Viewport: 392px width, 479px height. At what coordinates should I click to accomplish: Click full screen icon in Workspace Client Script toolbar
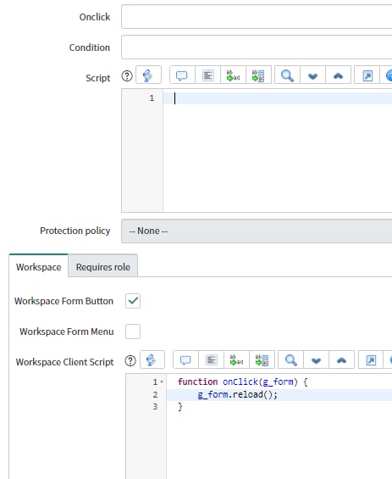coord(371,359)
